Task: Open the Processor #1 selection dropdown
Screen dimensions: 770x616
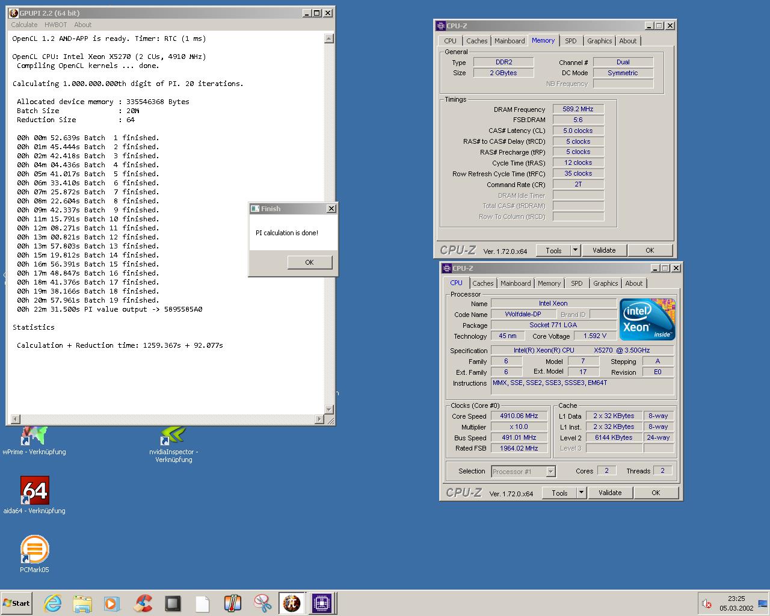Action: coord(523,472)
